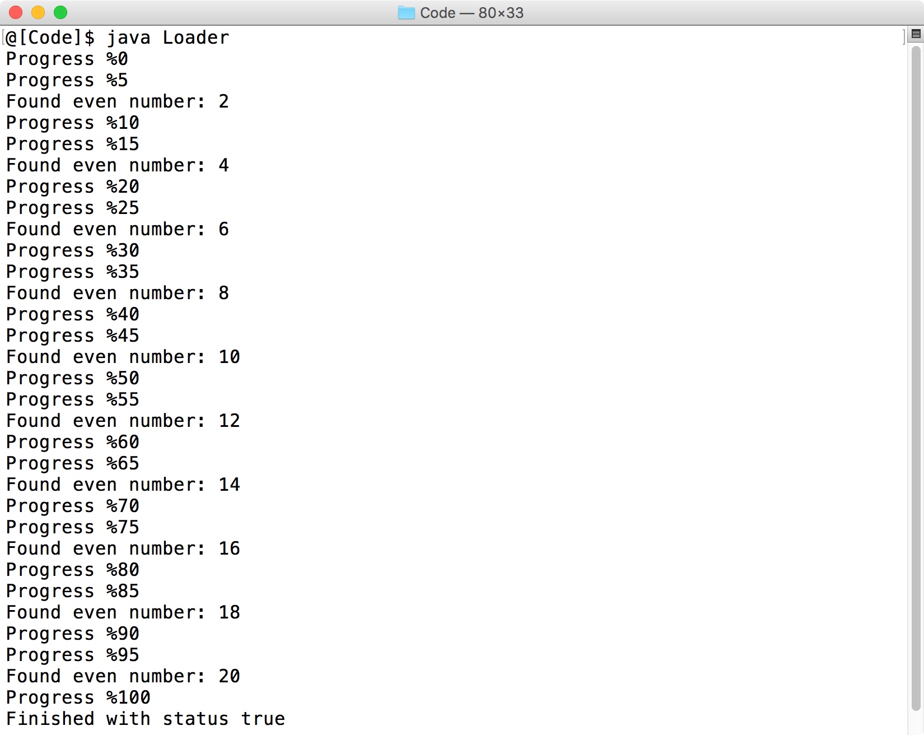
Task: Click the "Code — 80×33" window title
Action: 472,13
